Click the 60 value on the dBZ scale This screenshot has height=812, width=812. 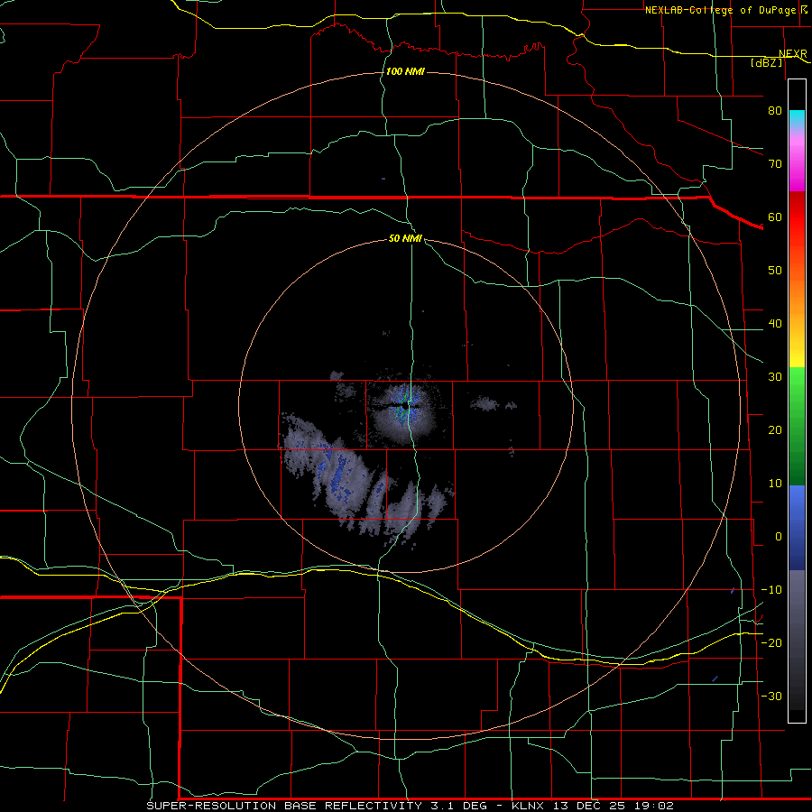(x=775, y=217)
